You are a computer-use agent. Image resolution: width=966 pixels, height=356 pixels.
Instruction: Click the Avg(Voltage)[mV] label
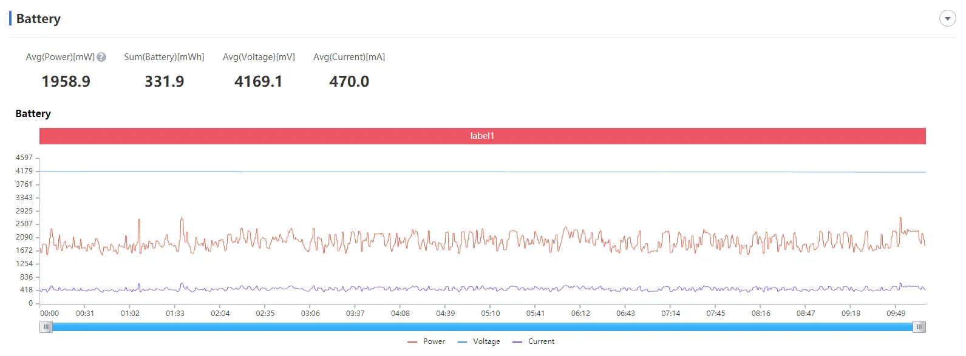coord(259,57)
